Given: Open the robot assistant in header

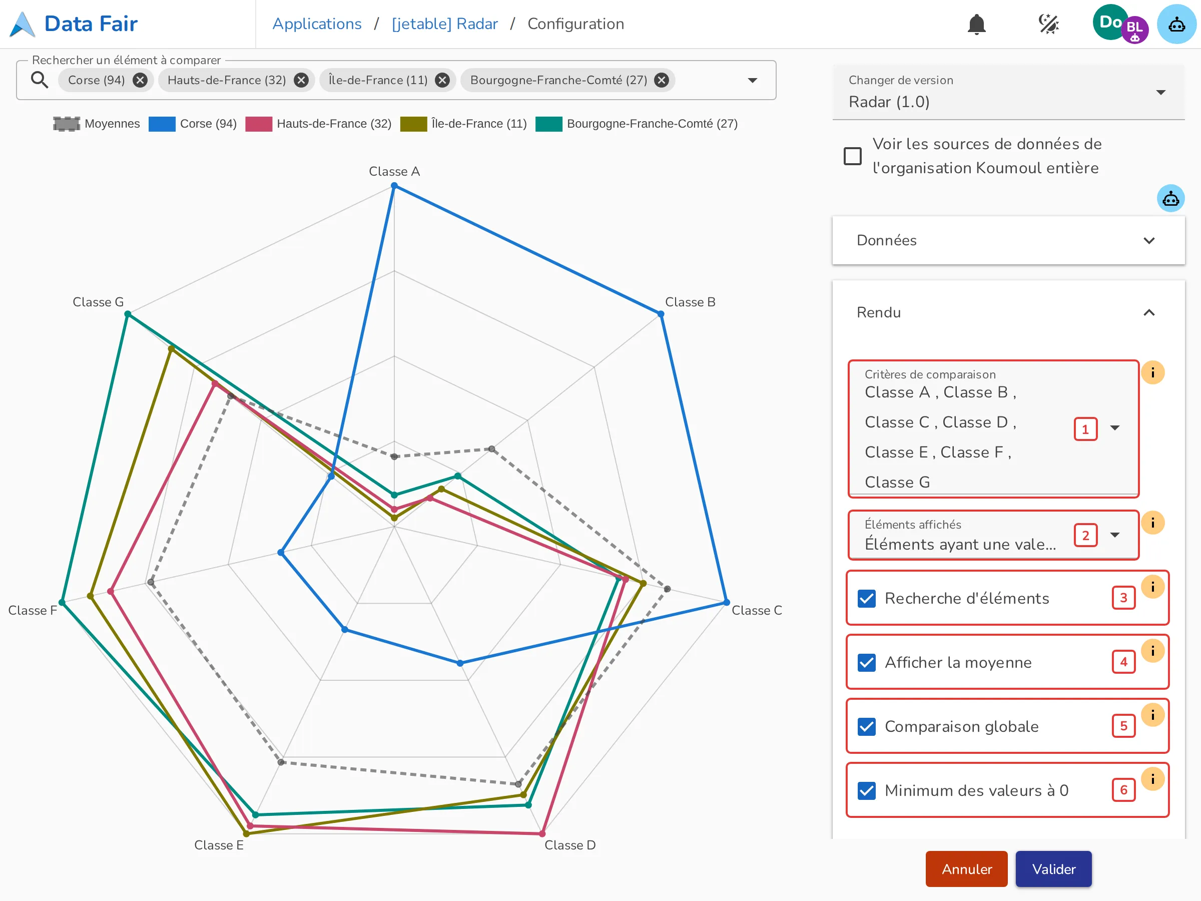Looking at the screenshot, I should [x=1176, y=24].
